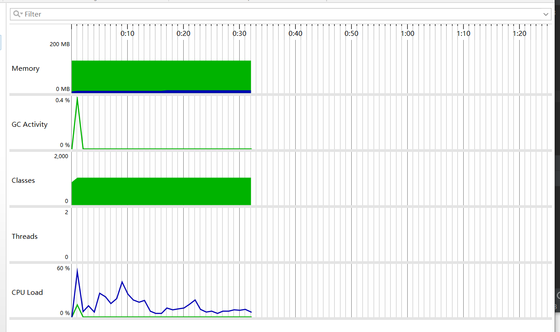Select the CPU Load row label

(27, 293)
